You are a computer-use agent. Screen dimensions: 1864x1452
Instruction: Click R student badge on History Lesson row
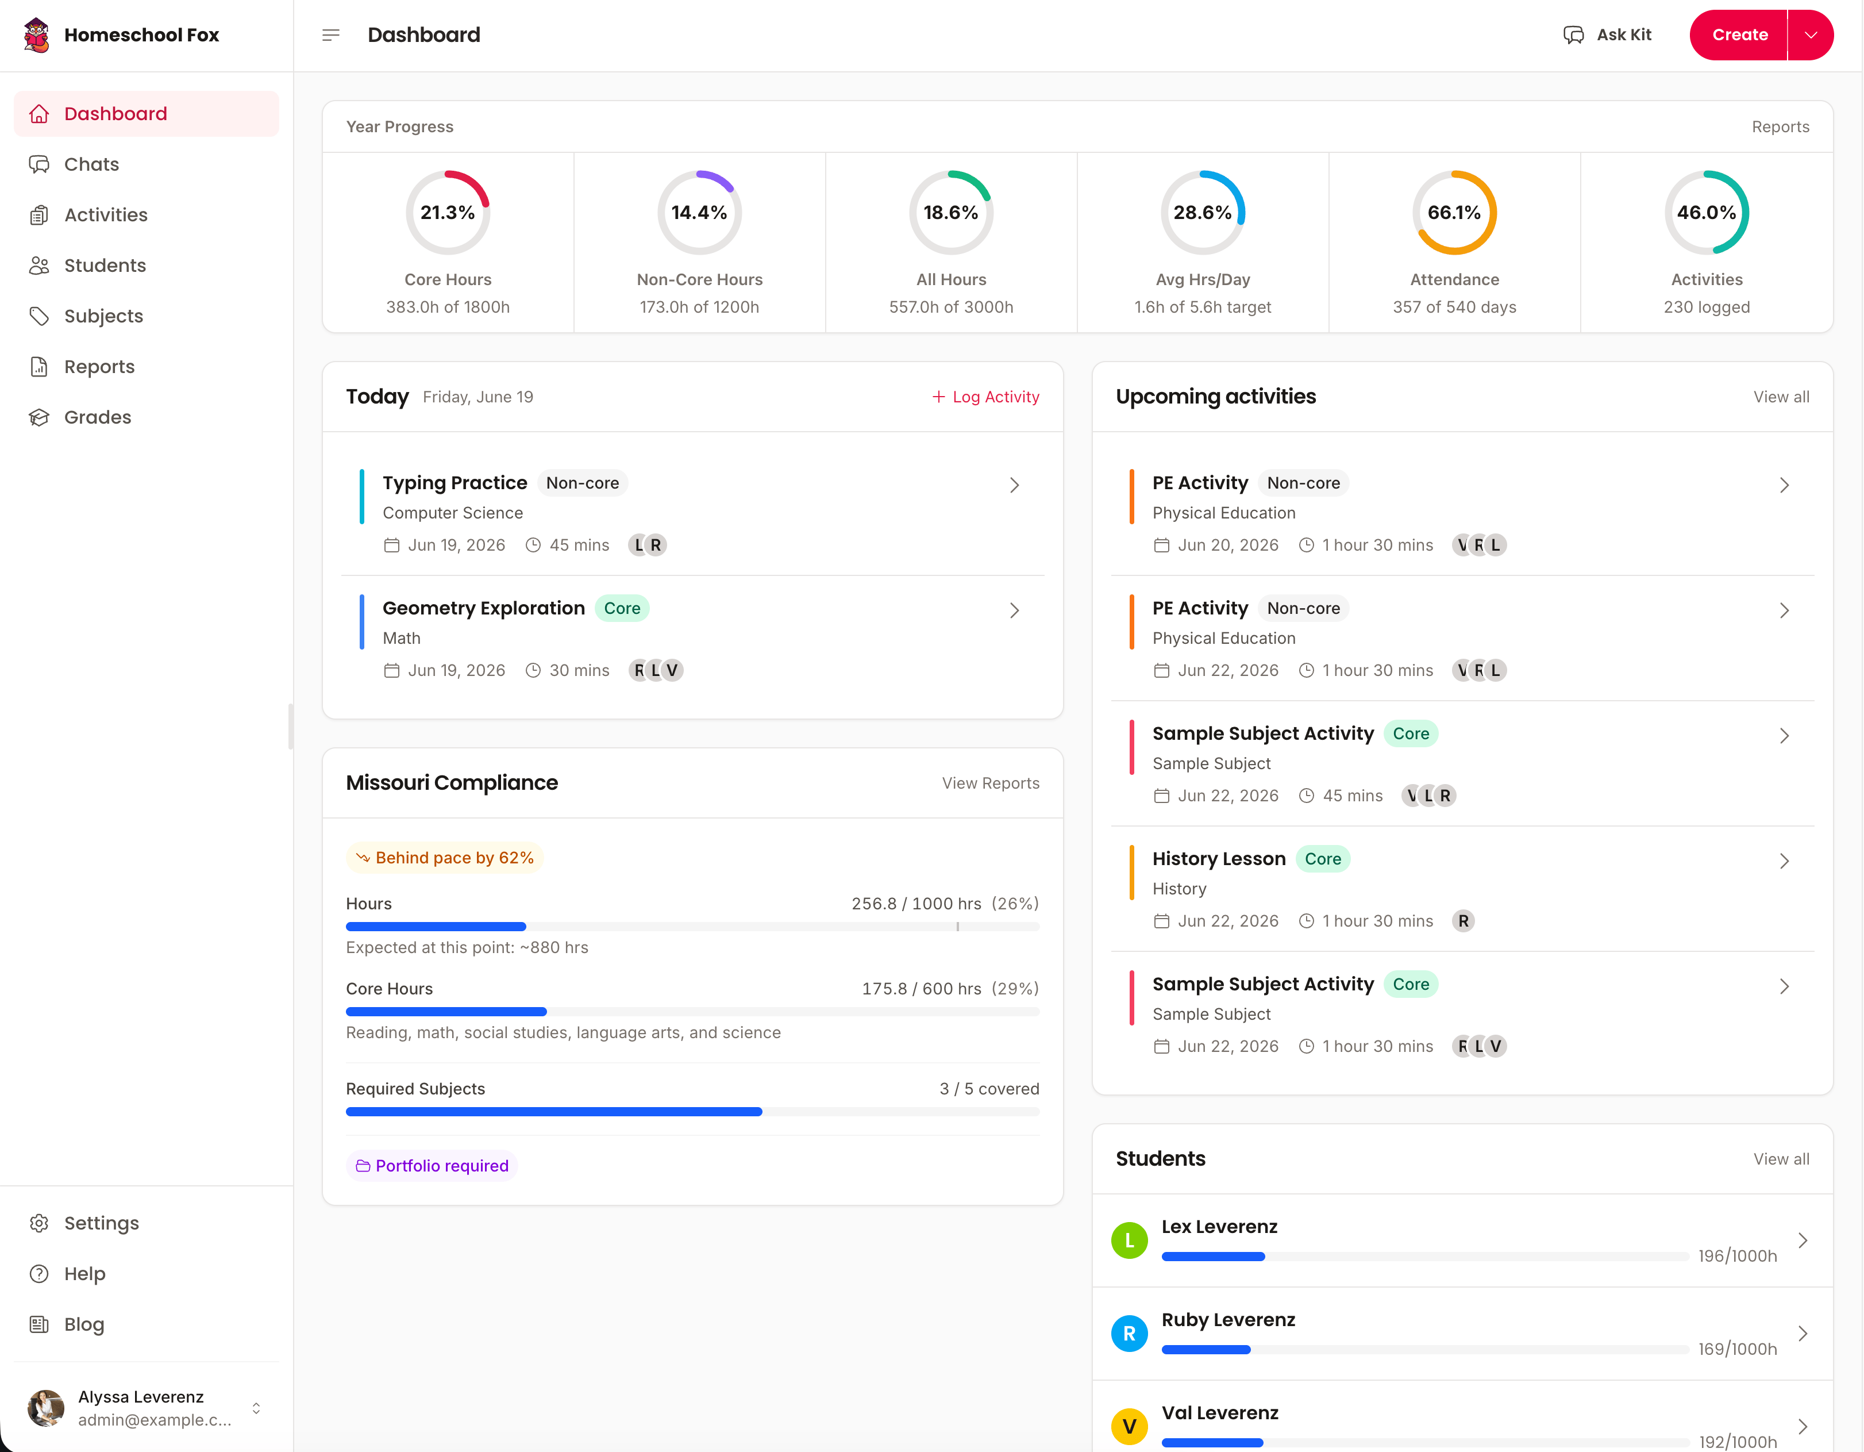1464,921
